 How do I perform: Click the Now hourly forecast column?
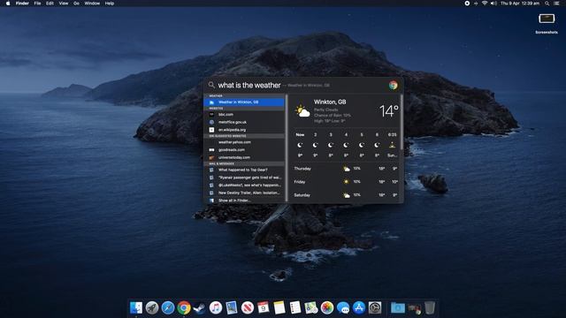(300, 145)
